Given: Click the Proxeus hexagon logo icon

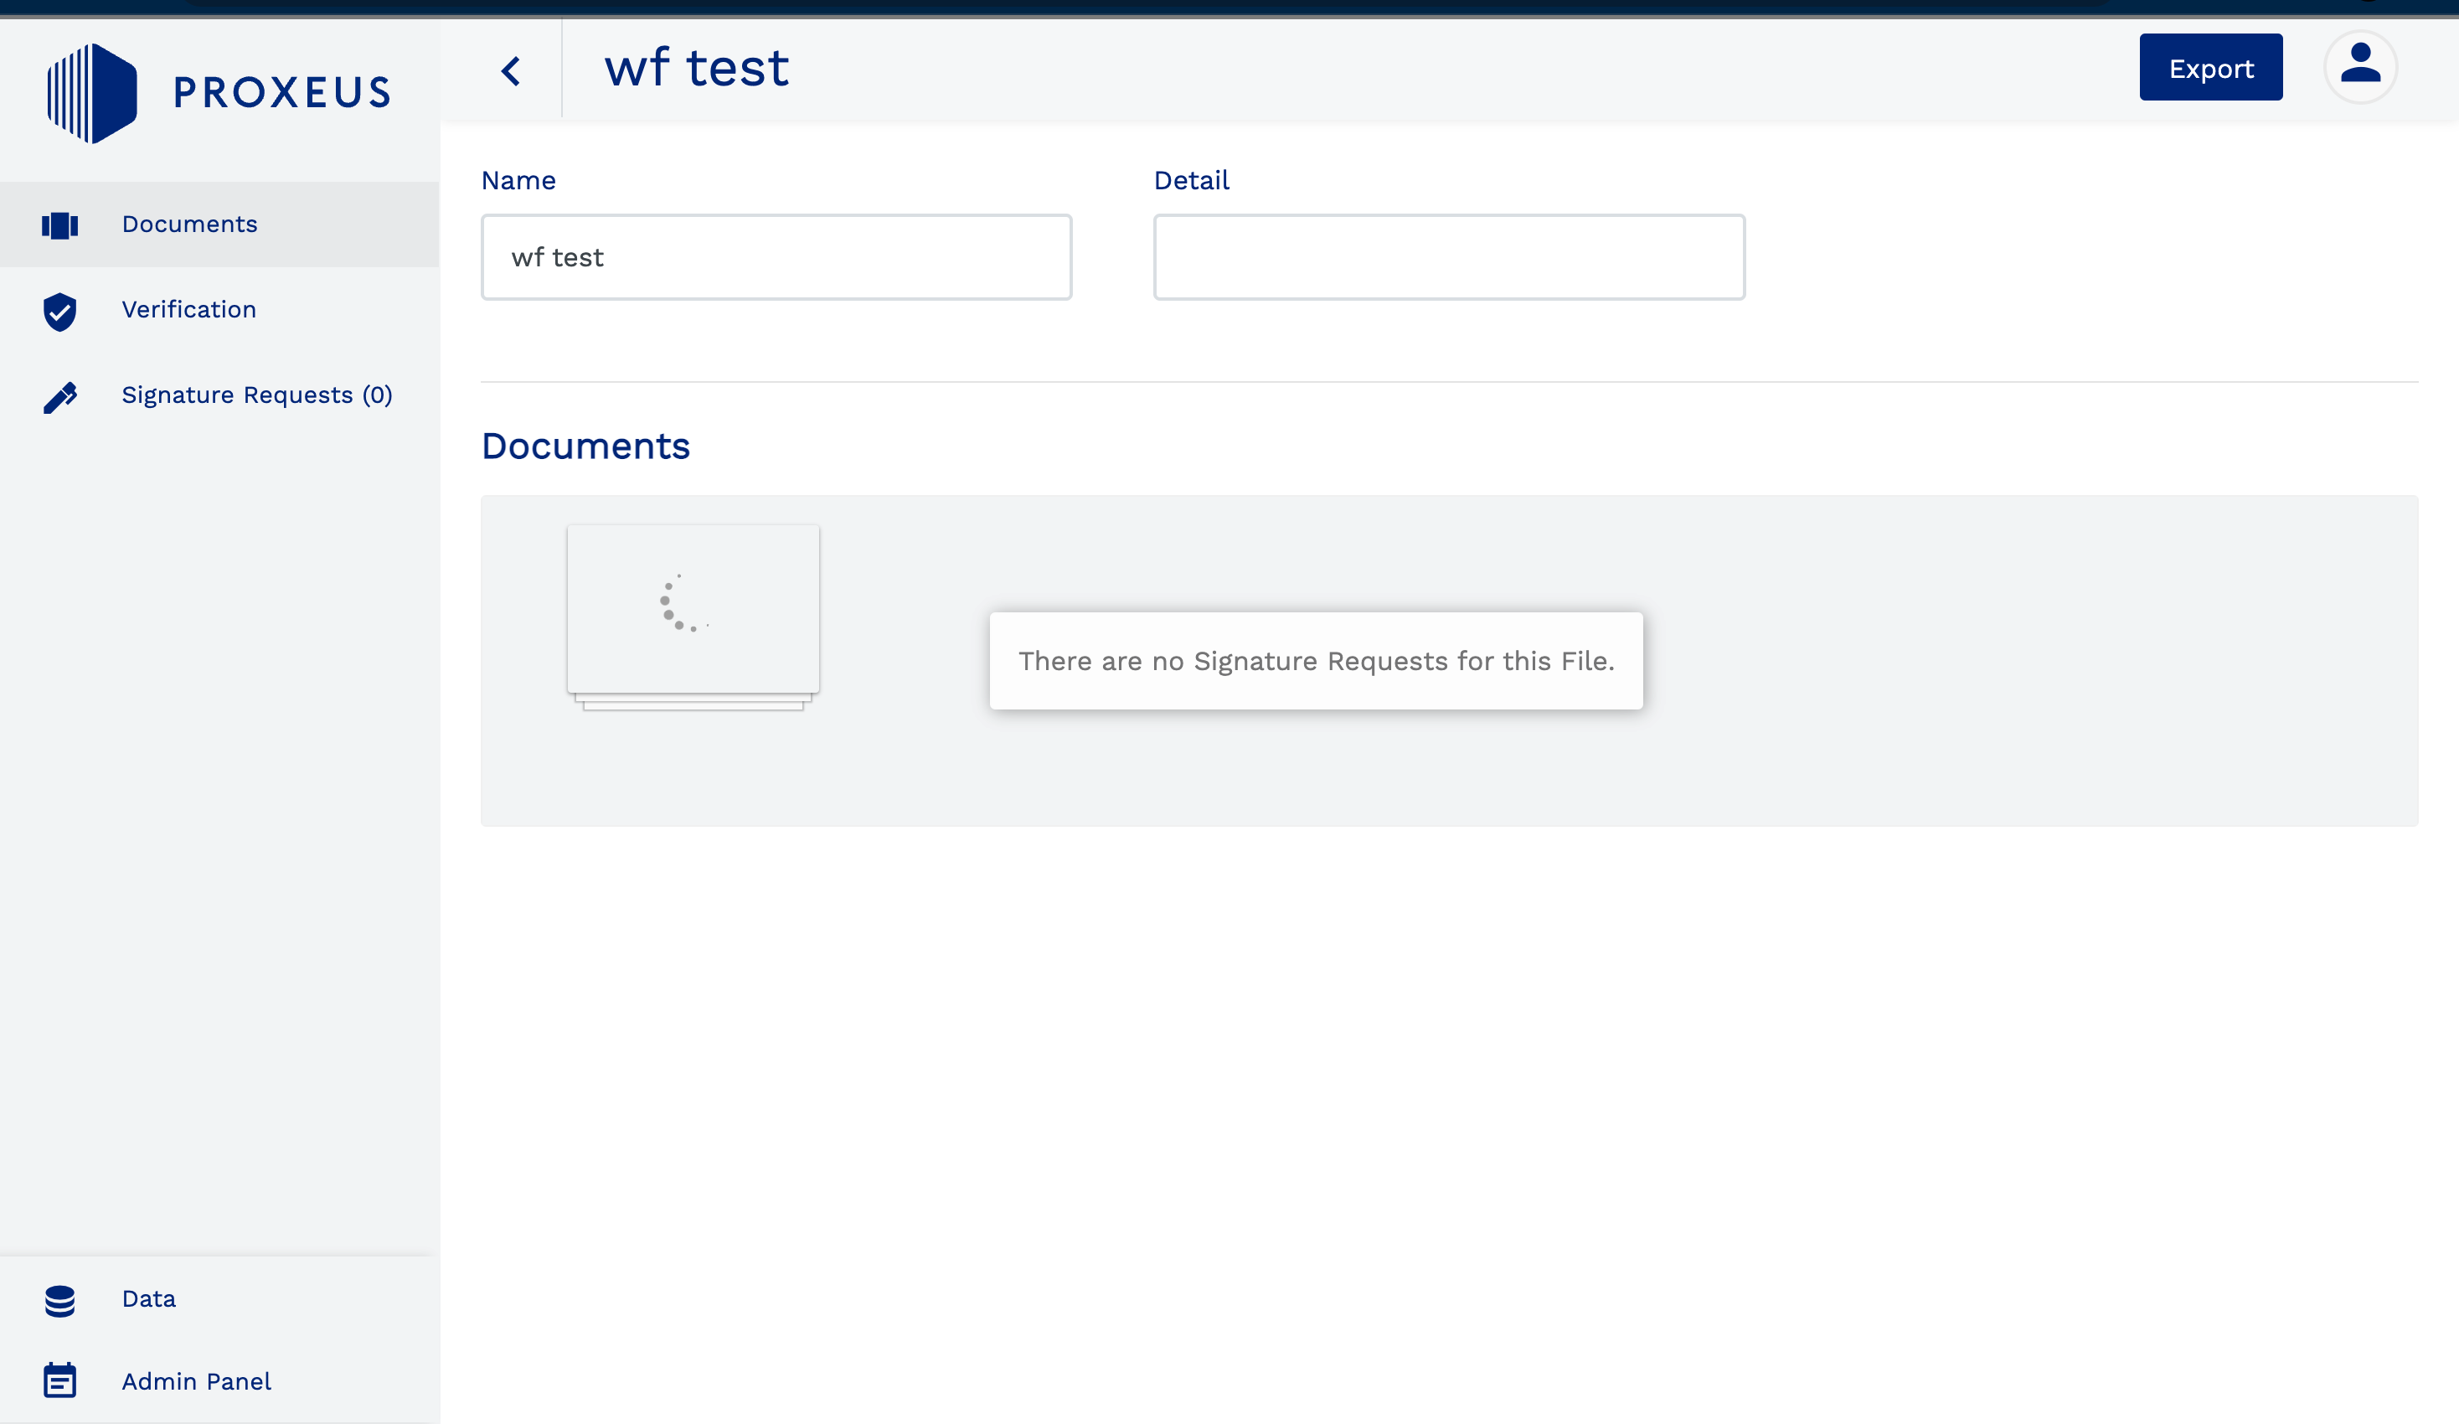Looking at the screenshot, I should [x=93, y=93].
